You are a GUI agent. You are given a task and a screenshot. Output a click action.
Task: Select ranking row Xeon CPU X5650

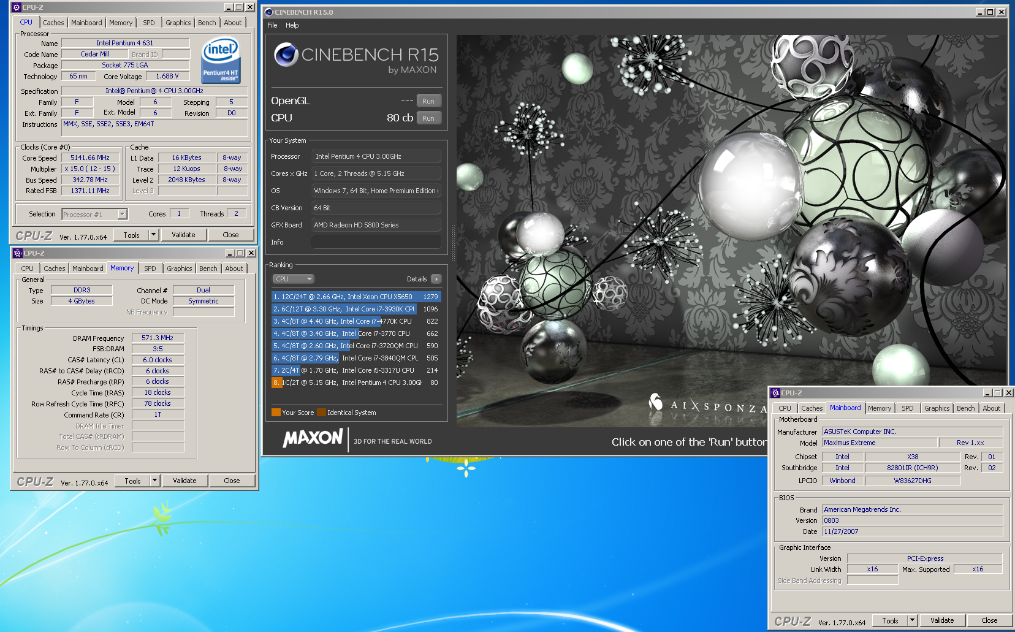click(356, 297)
